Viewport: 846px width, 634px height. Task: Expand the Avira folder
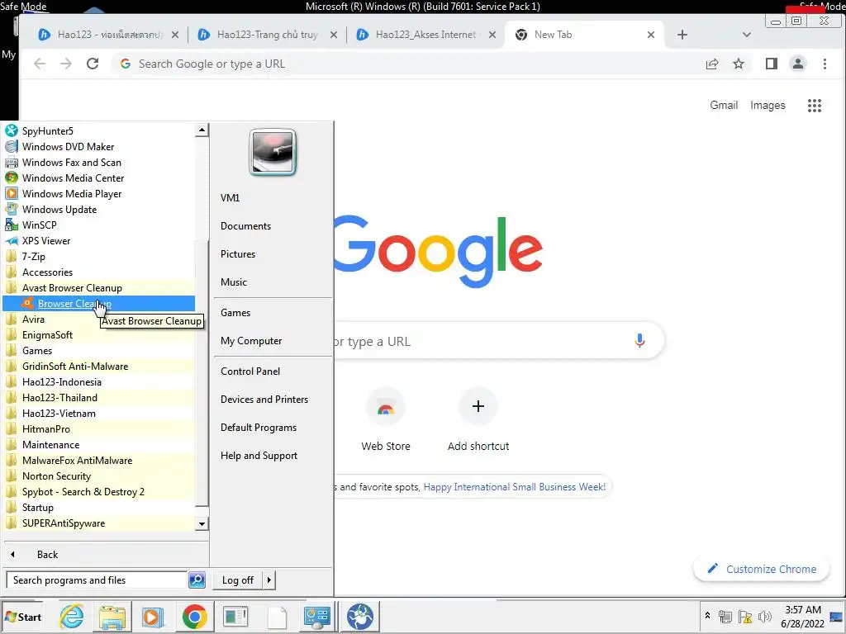[33, 319]
